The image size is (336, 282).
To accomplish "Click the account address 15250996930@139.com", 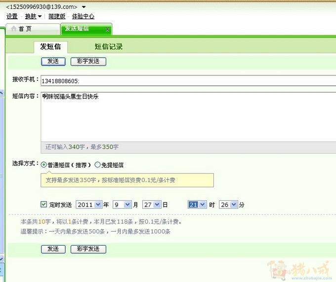I will click(x=42, y=7).
